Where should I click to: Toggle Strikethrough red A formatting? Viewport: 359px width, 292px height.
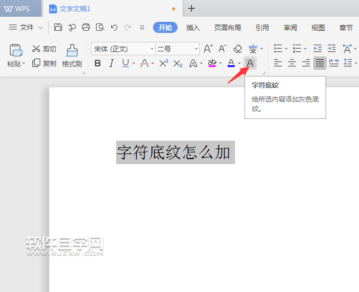tap(145, 63)
